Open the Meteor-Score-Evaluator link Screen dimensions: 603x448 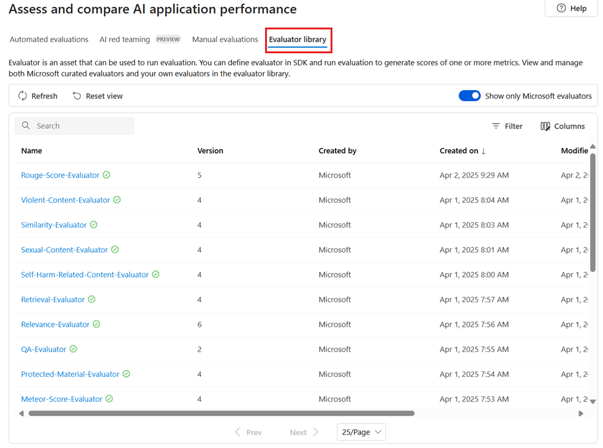coord(62,399)
